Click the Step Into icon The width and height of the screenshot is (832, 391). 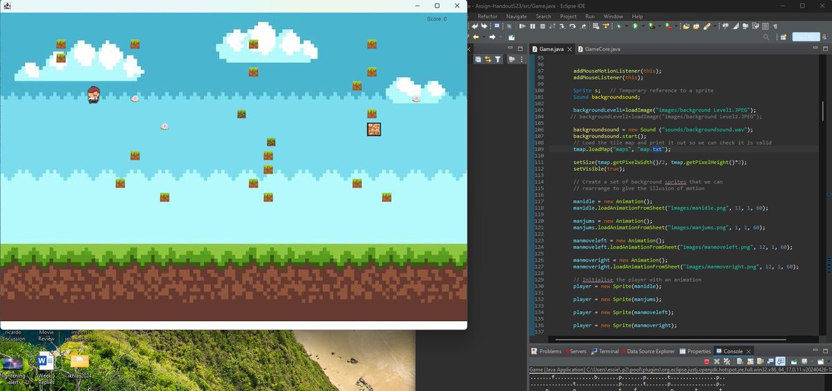coord(562,26)
